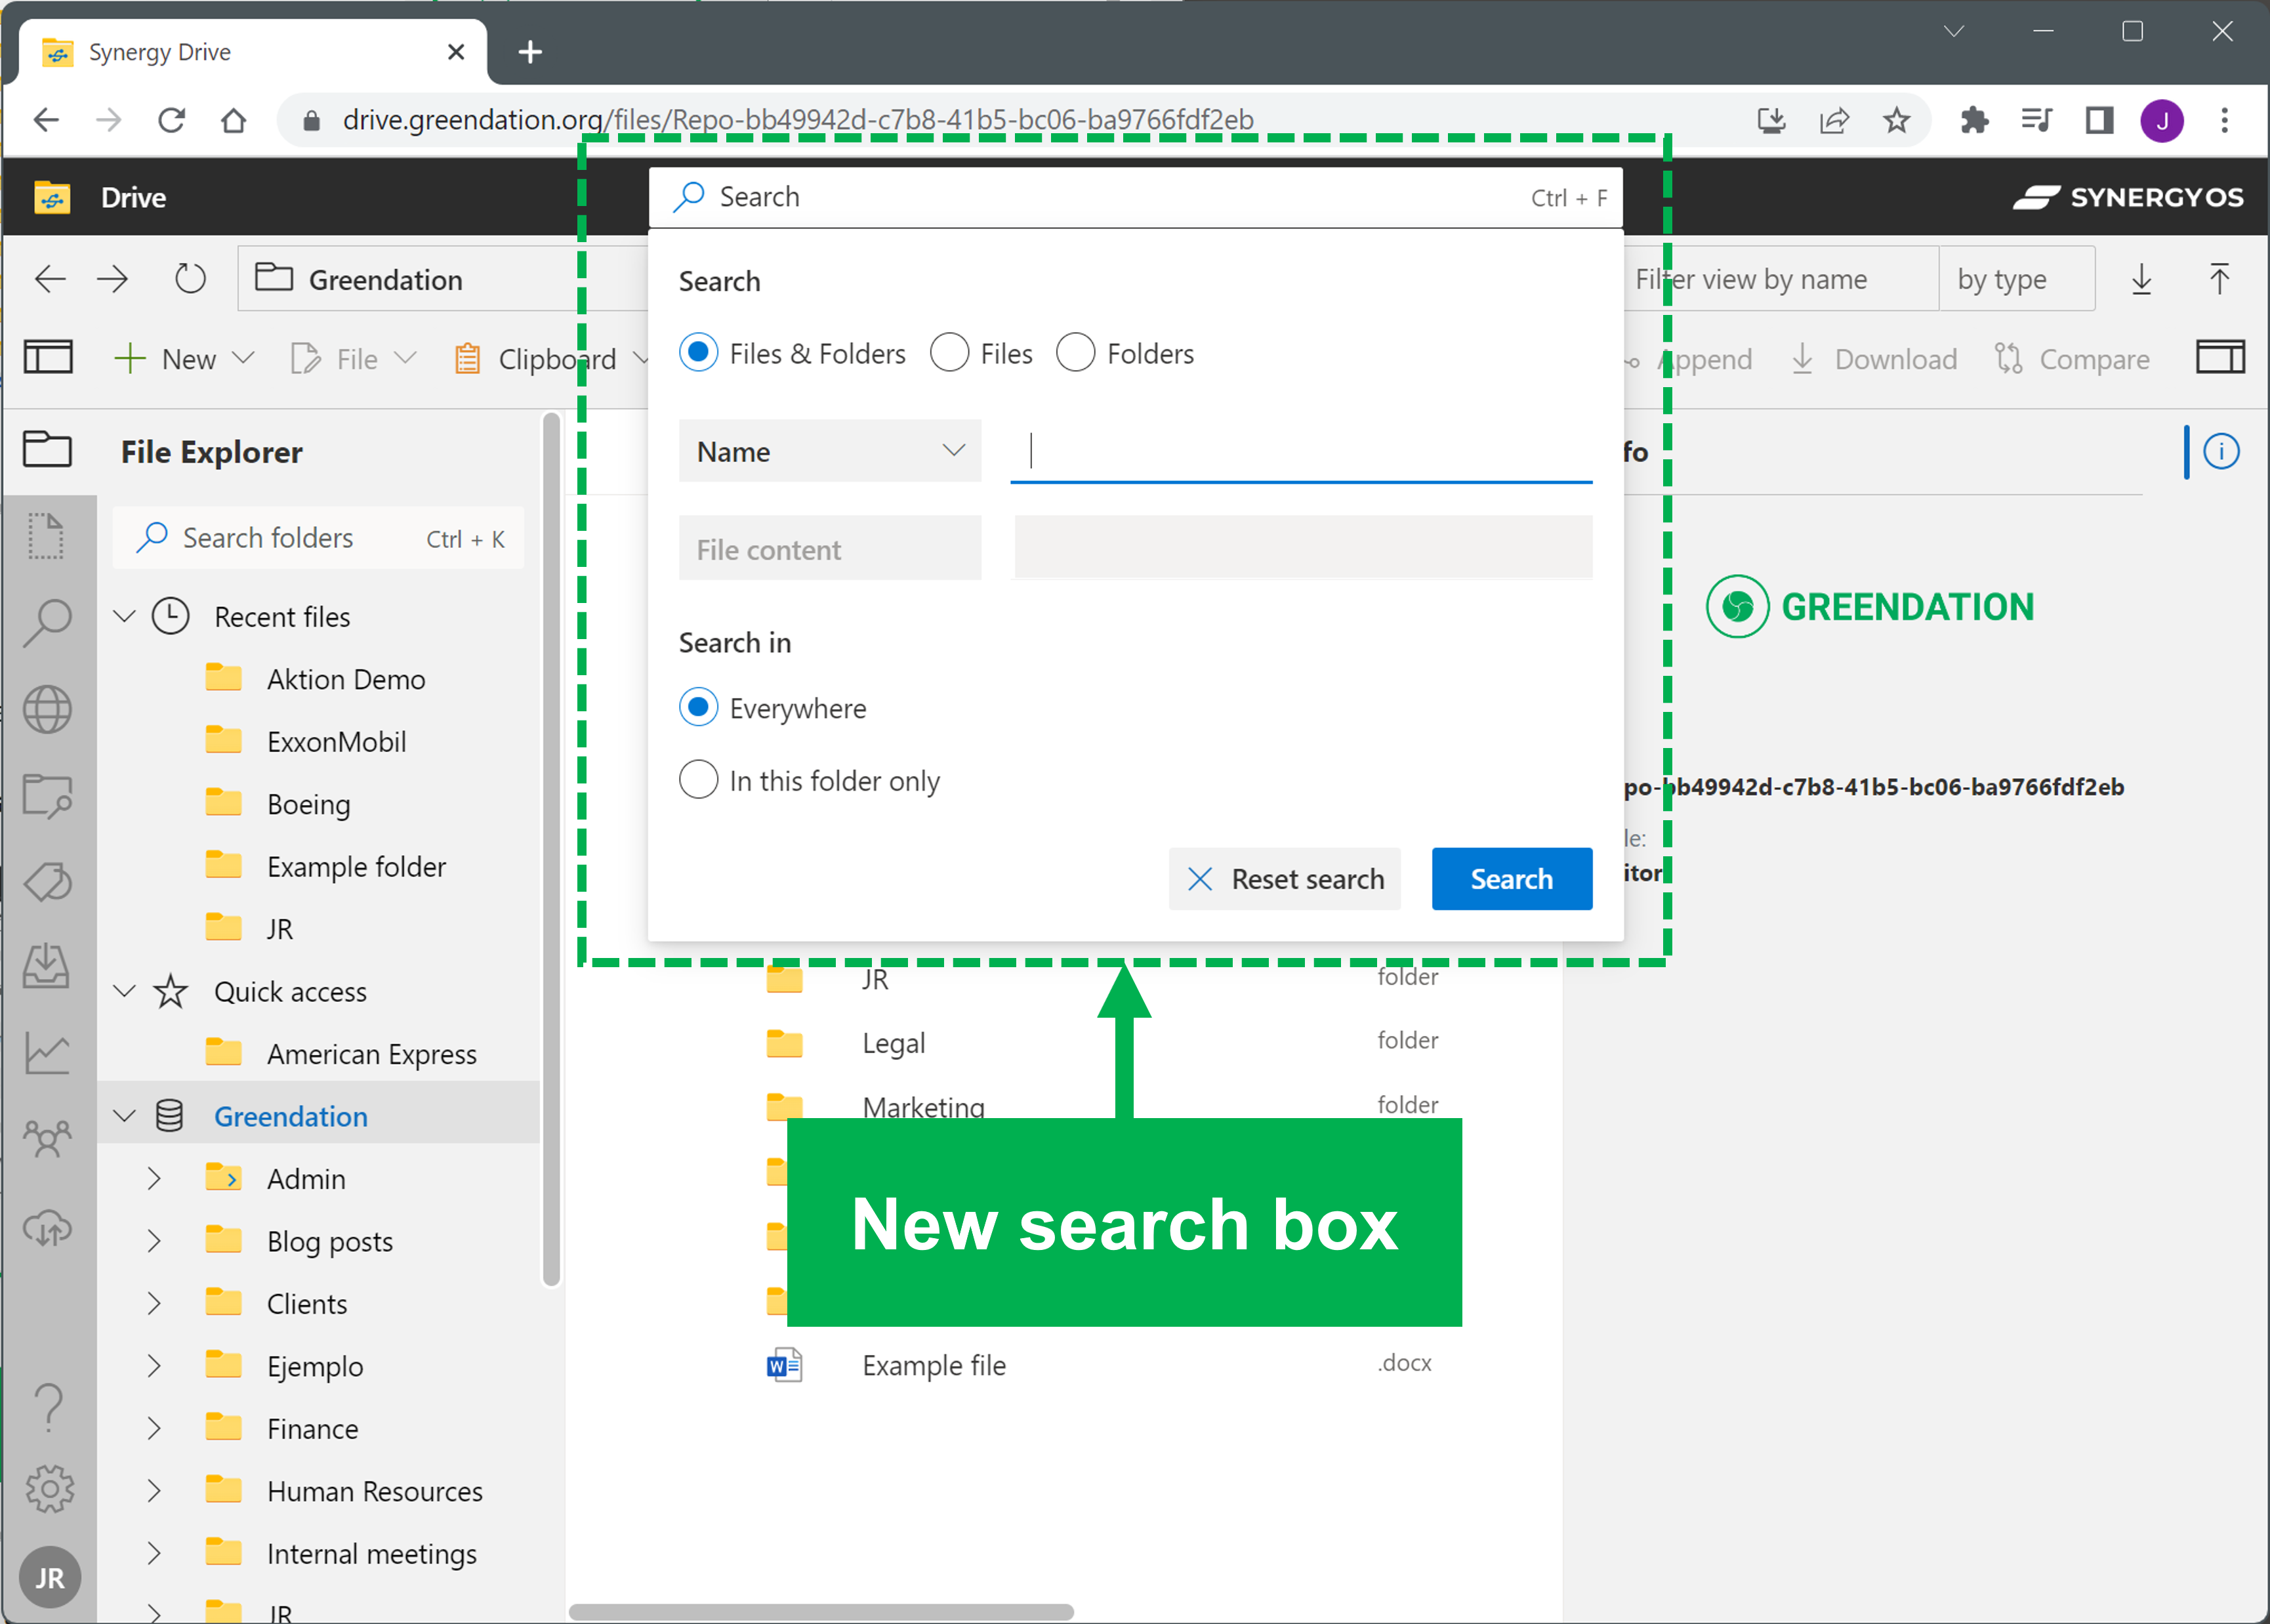Click the download arrow icon next to by type
The height and width of the screenshot is (1624, 2270).
[2141, 278]
